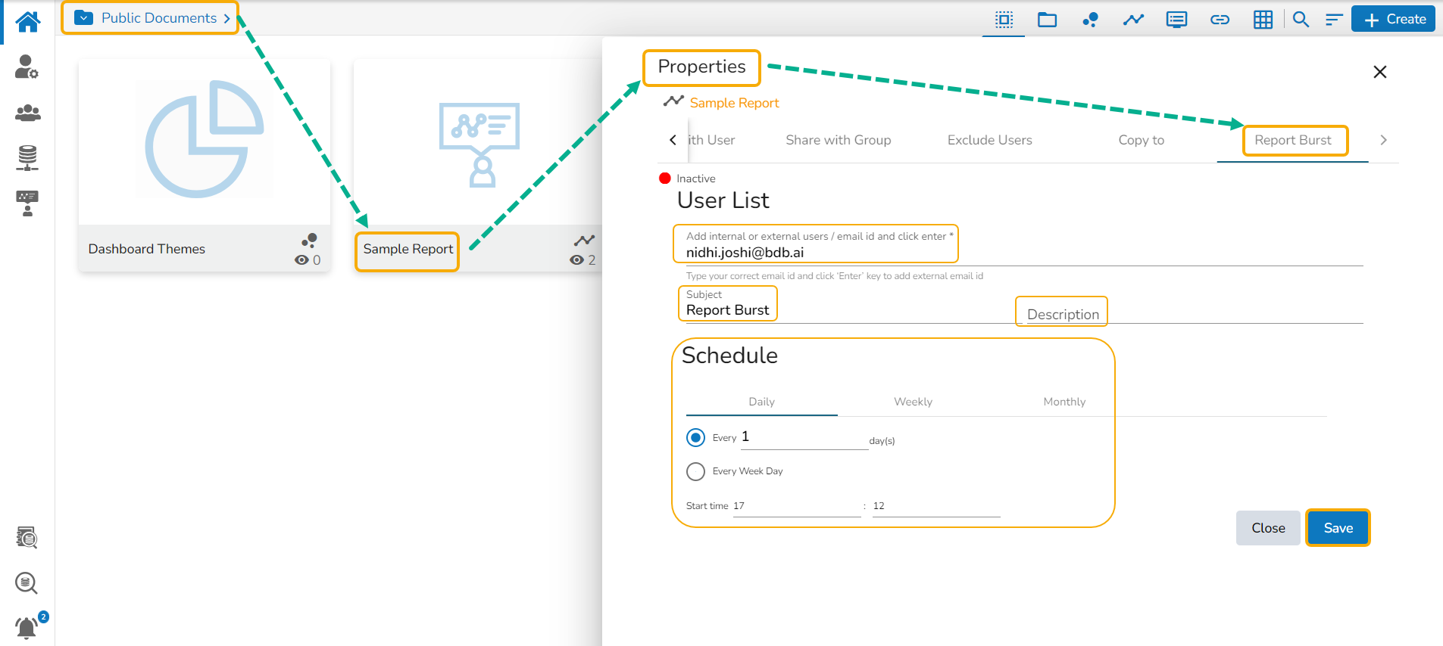Click the orange Sample Report heading text
Viewport: 1443px width, 646px height.
[x=734, y=103]
